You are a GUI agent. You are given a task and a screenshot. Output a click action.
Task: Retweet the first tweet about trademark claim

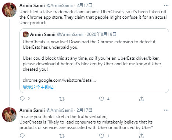tap(62, 99)
